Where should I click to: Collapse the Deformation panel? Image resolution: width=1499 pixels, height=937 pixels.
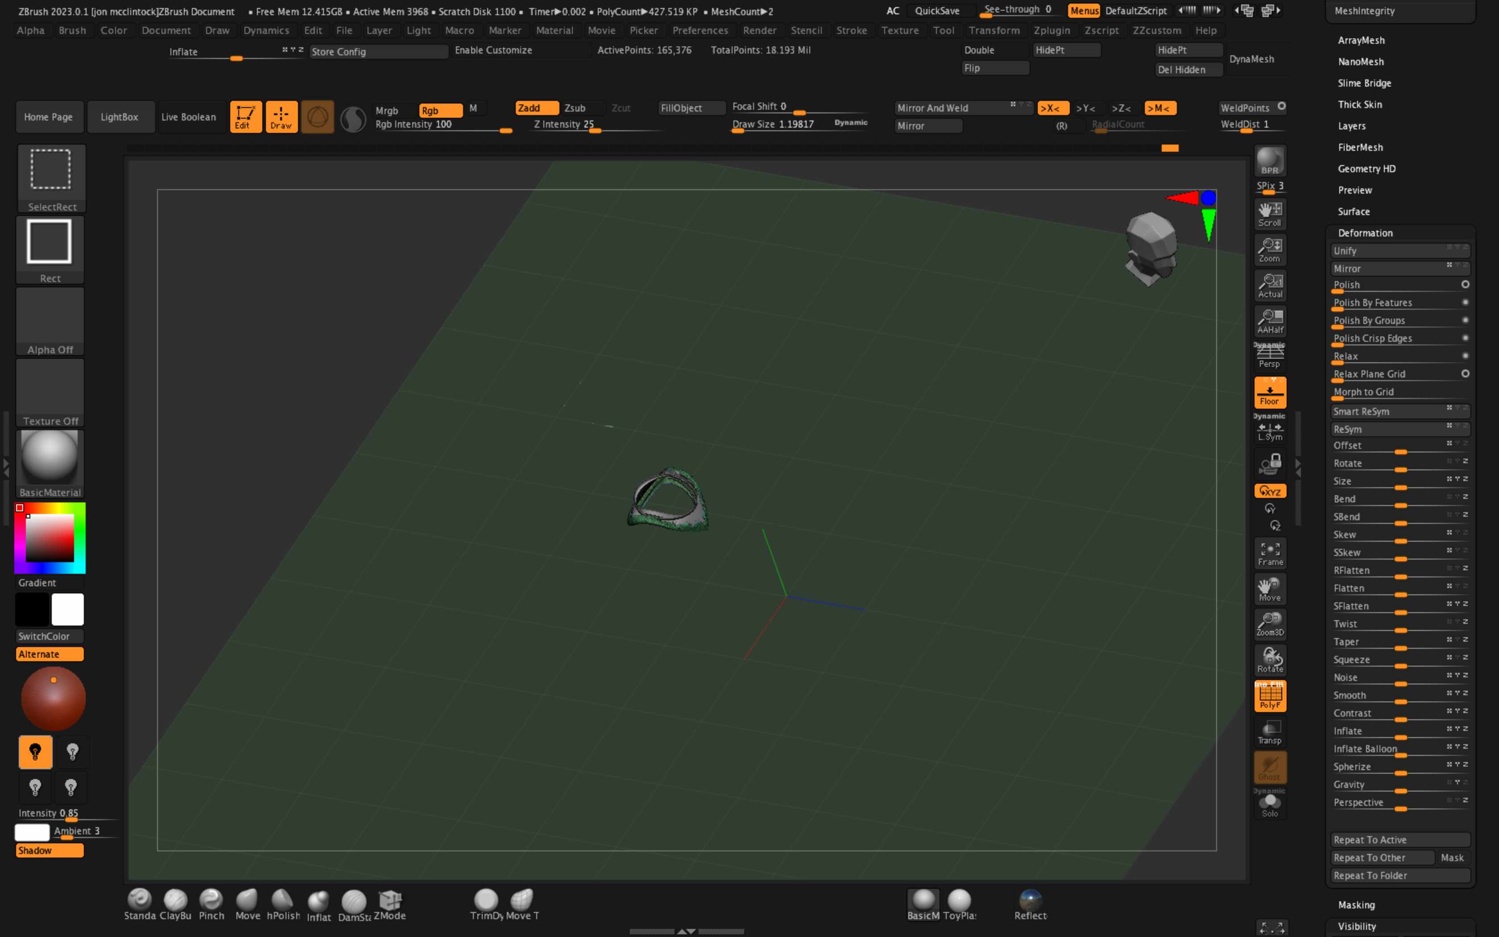point(1365,232)
